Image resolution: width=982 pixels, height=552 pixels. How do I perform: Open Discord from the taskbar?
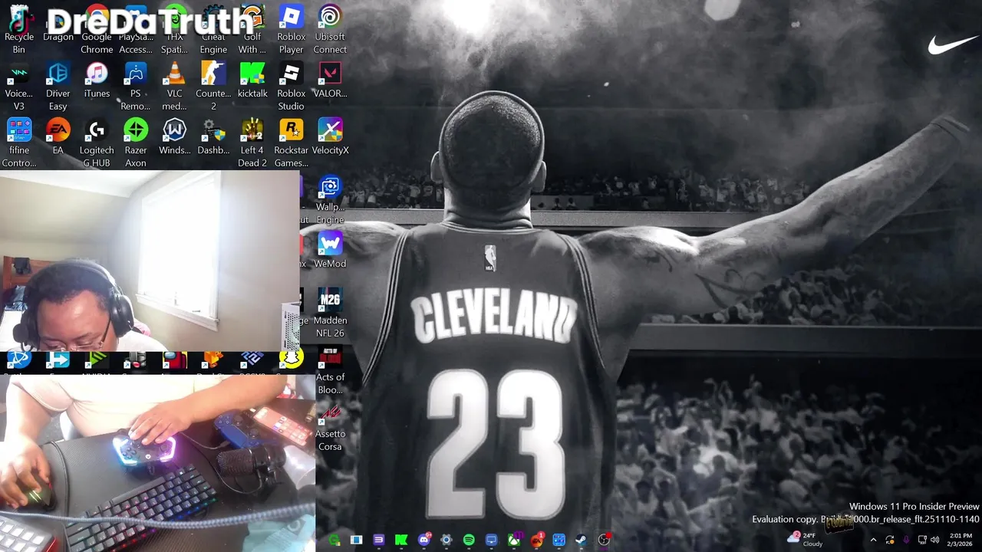(x=424, y=540)
